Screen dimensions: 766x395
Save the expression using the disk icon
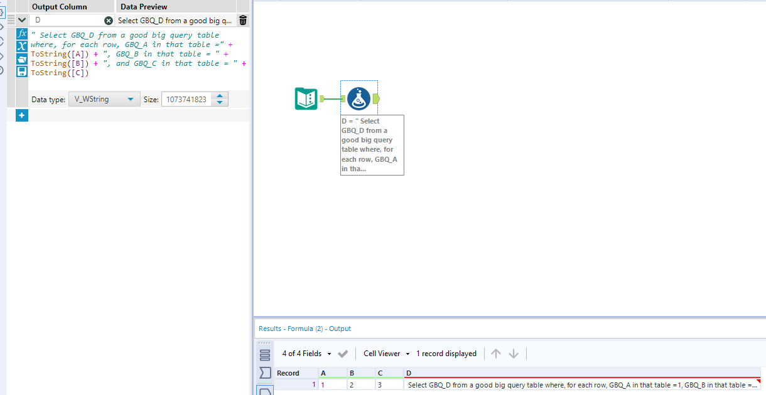[x=21, y=71]
